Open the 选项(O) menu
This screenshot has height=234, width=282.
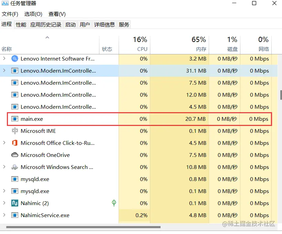pos(33,14)
